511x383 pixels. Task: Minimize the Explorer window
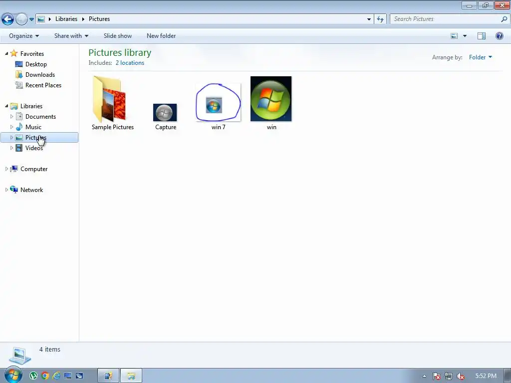(x=469, y=5)
